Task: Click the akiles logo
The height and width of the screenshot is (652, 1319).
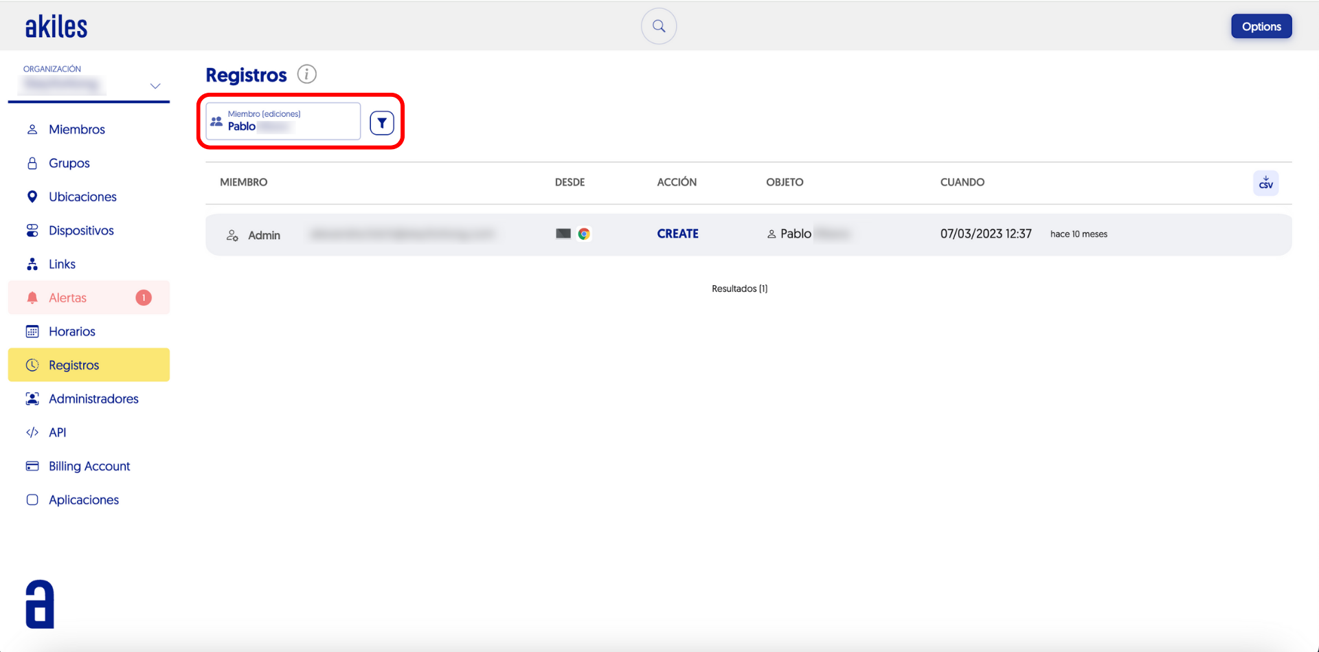Action: click(x=56, y=27)
